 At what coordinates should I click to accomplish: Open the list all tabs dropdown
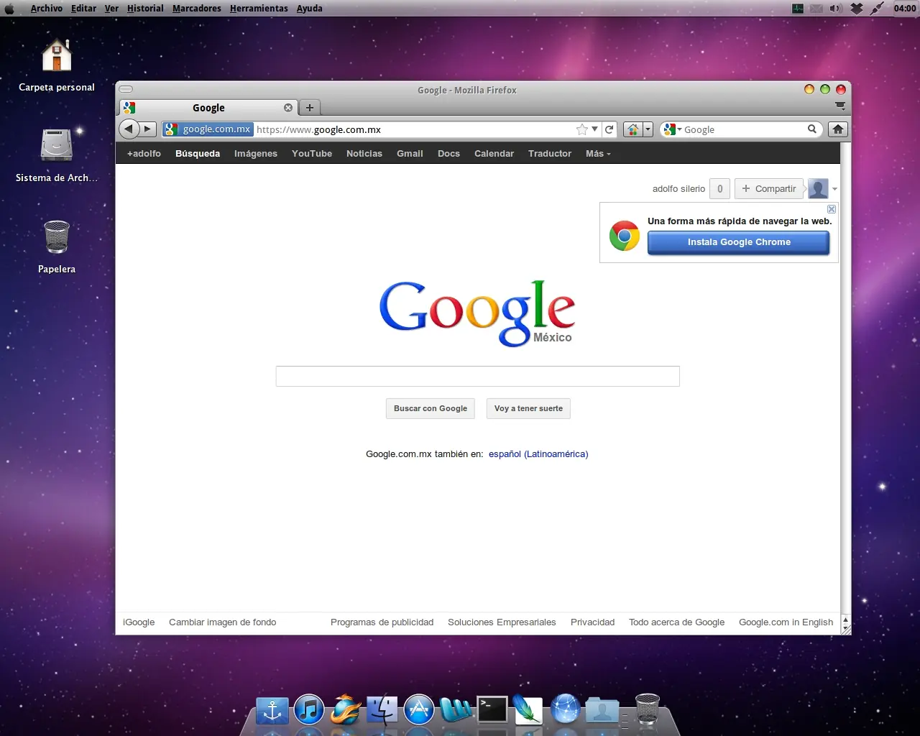point(840,106)
